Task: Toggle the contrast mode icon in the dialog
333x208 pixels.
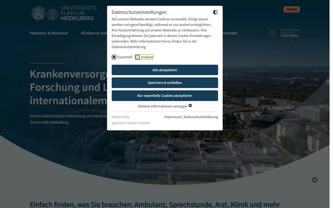Action: [215, 12]
